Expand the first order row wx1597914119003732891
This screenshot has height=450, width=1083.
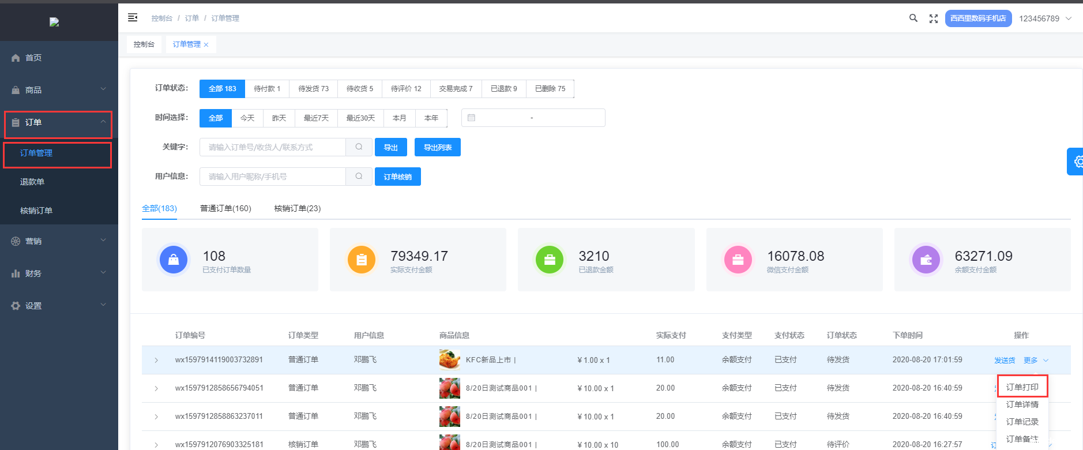(156, 361)
